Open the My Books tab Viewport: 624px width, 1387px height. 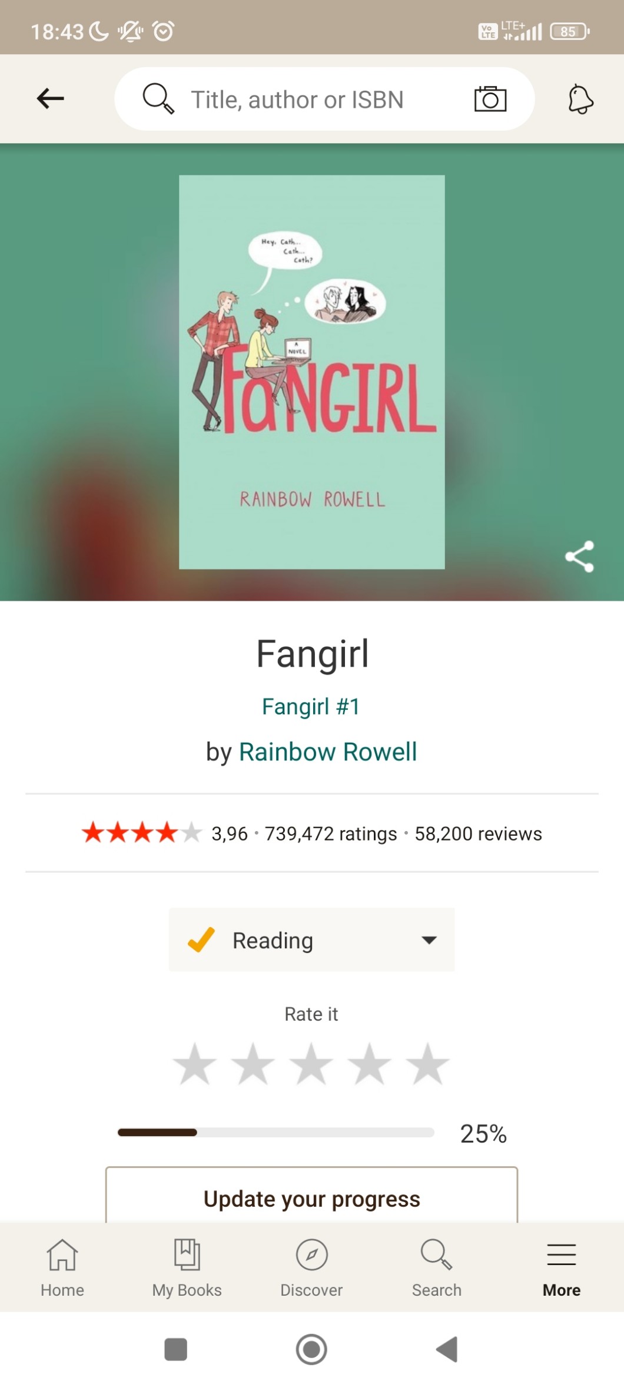[x=187, y=1267]
